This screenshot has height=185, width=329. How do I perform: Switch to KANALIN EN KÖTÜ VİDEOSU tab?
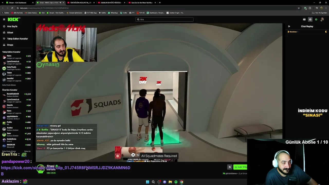click(111, 3)
